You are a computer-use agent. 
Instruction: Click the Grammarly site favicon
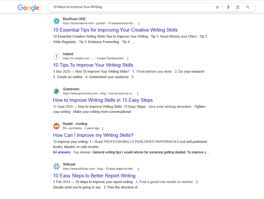[57, 91]
